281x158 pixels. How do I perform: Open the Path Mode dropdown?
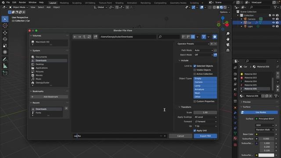(x=204, y=50)
